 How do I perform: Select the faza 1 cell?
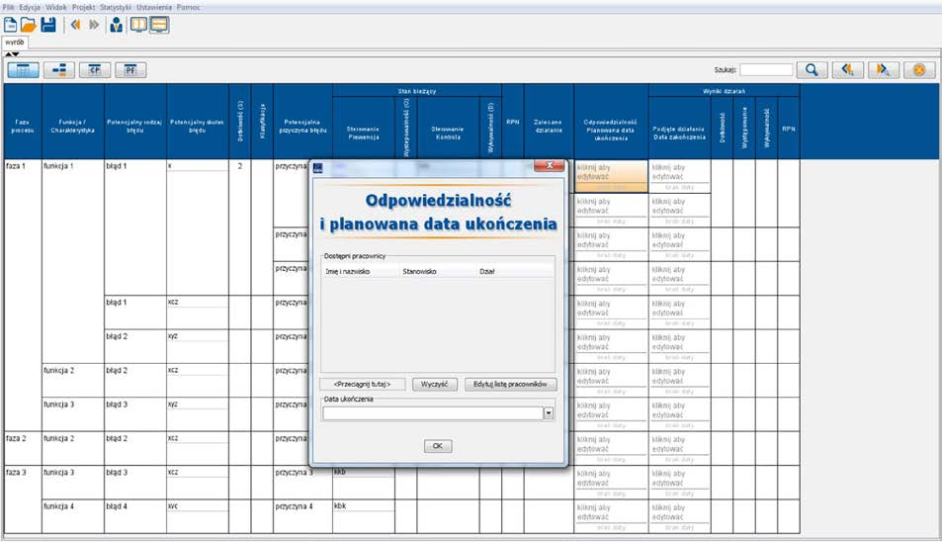(x=23, y=295)
